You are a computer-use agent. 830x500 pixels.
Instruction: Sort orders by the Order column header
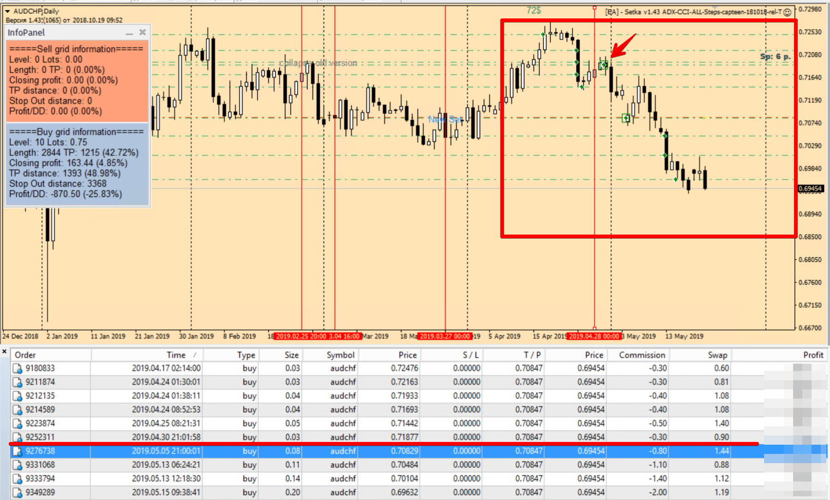click(x=51, y=355)
